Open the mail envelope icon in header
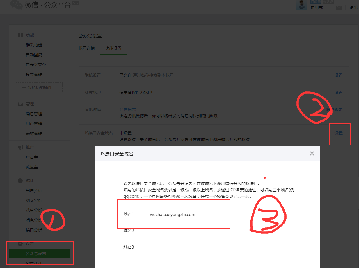 pos(339,8)
